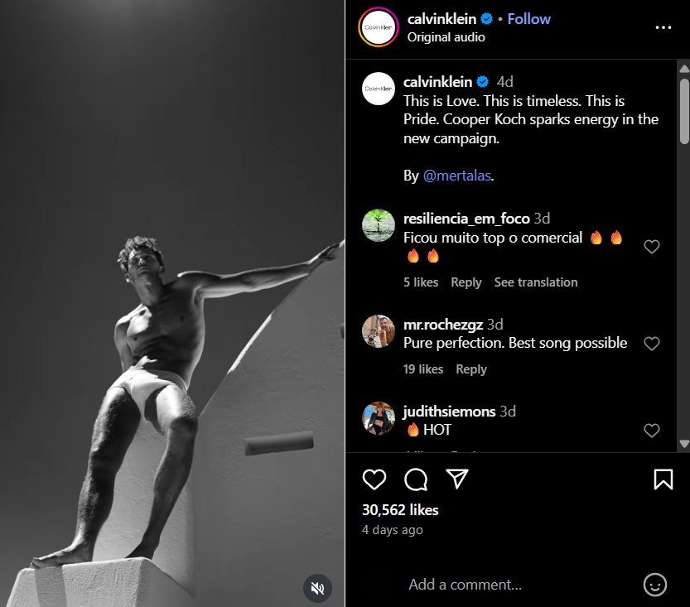Like resiliencia_em_foco's comment

pos(652,247)
